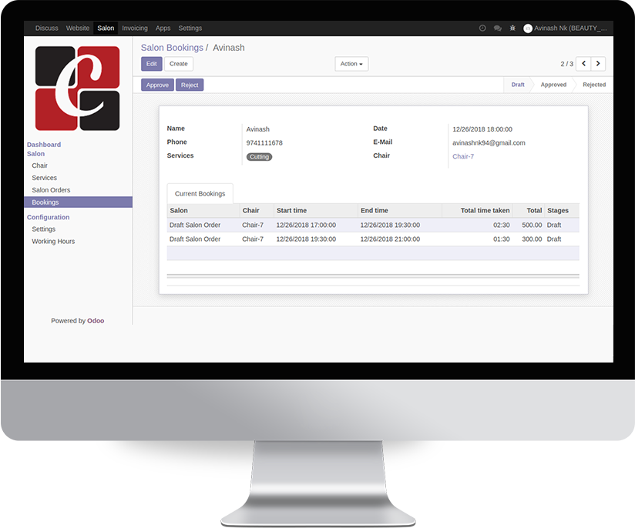Click the user avatar icon

click(x=528, y=28)
